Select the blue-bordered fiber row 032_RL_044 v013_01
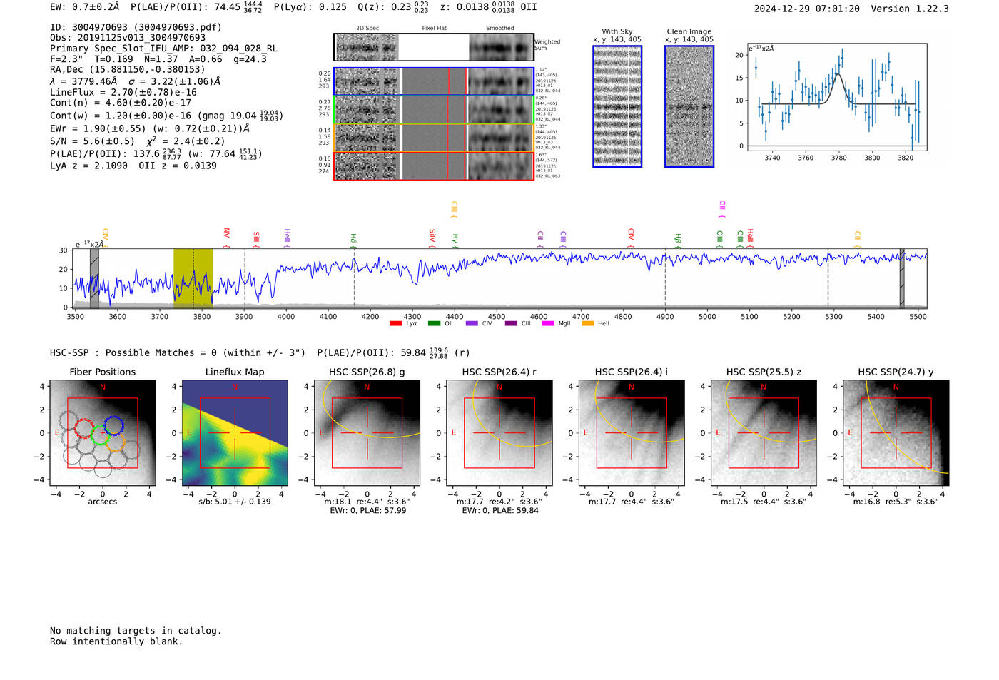The width and height of the screenshot is (999, 680). pos(434,81)
